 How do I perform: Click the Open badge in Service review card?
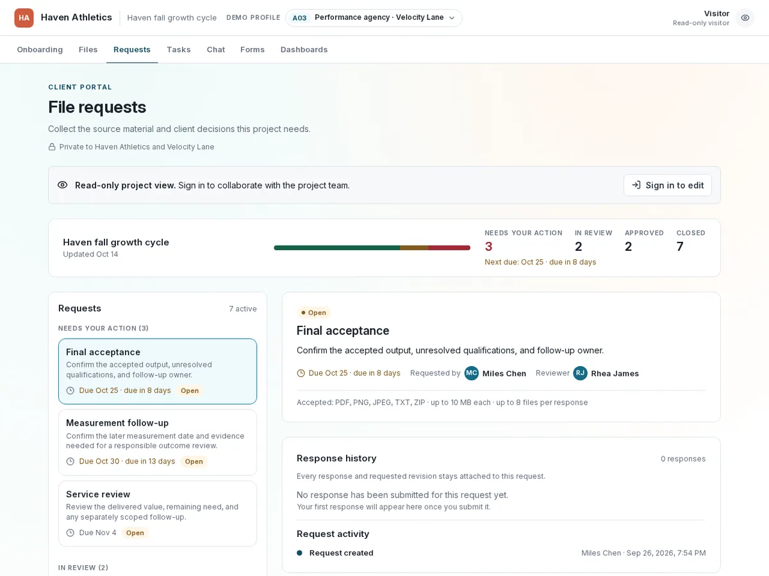click(x=135, y=532)
